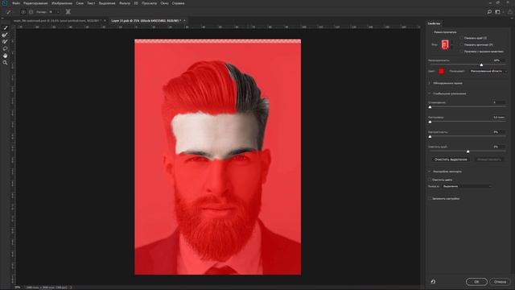
Task: Open the red overlay color swatch
Action: (441, 71)
